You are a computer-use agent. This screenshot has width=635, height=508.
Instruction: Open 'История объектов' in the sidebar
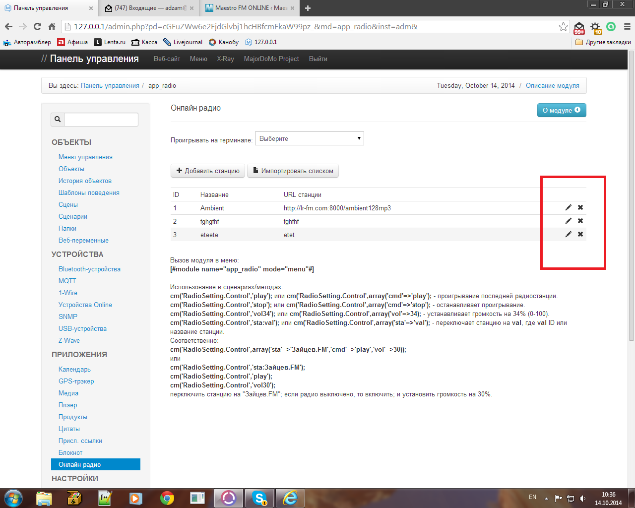(85, 181)
